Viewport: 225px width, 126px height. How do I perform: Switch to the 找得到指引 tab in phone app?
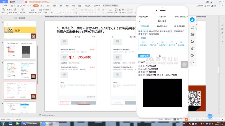click(162, 26)
